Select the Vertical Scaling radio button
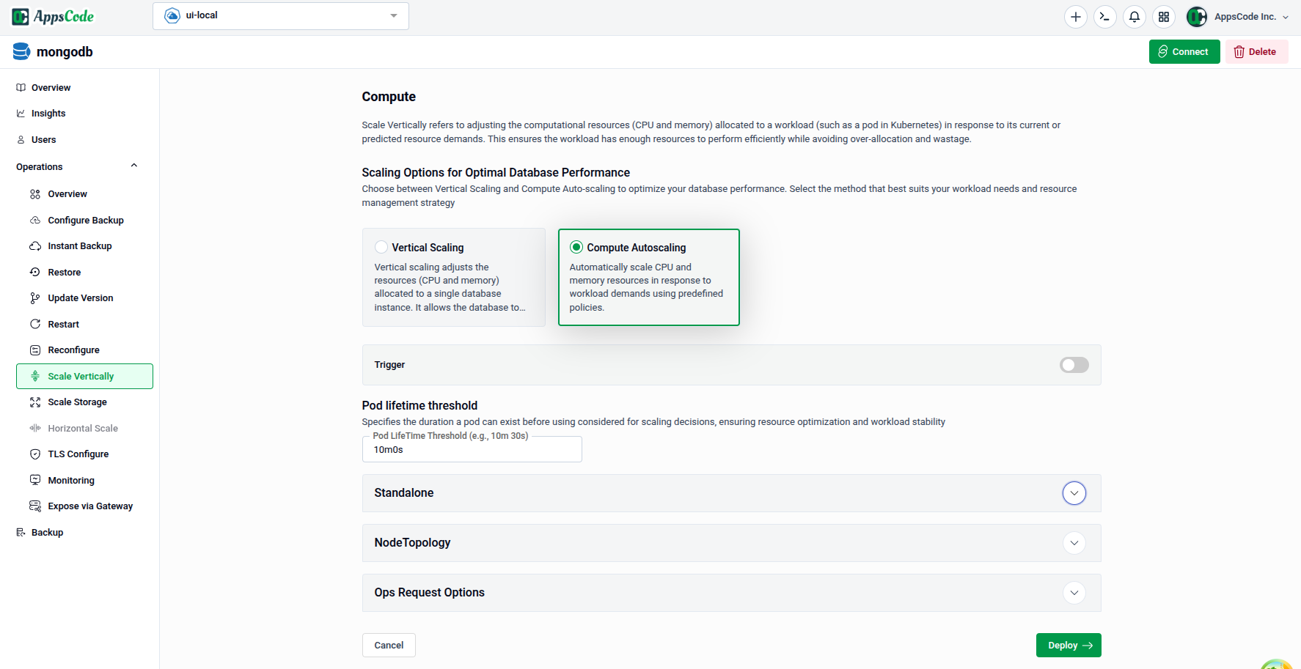The image size is (1301, 669). click(381, 247)
